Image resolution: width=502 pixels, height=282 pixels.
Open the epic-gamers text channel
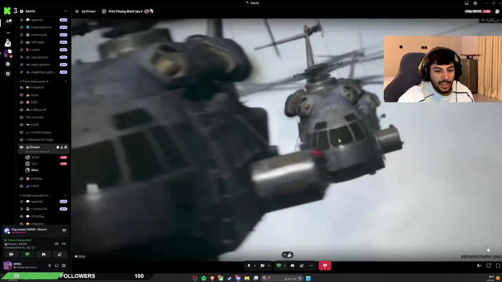pyautogui.click(x=43, y=65)
